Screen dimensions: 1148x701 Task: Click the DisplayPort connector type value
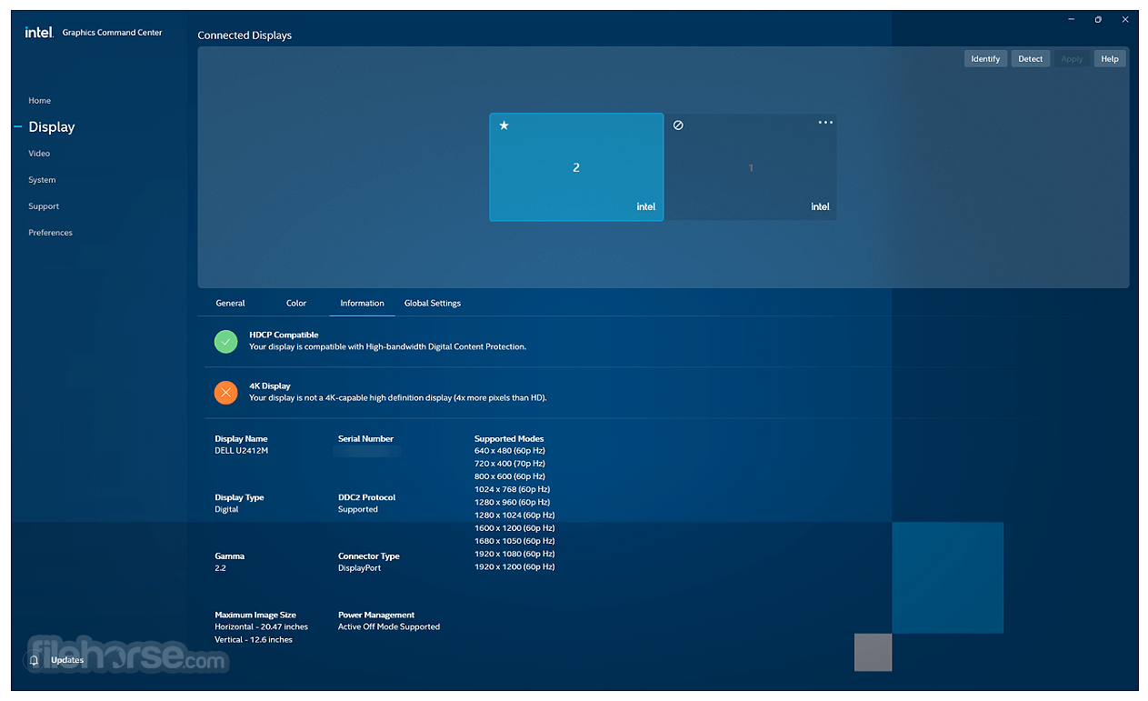(359, 568)
